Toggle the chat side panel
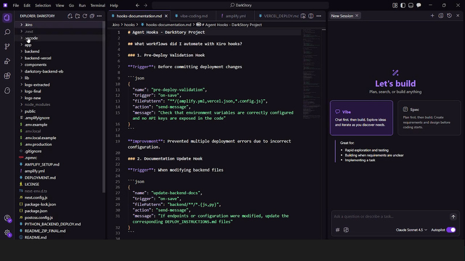The width and height of the screenshot is (465, 261). (419, 5)
